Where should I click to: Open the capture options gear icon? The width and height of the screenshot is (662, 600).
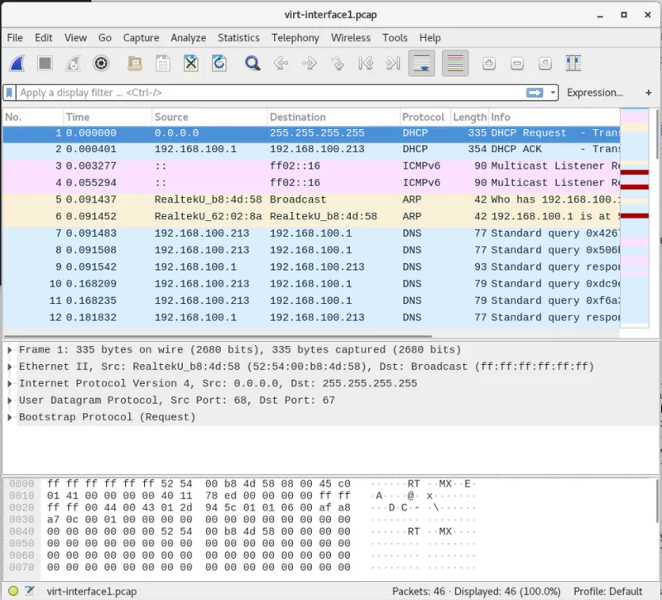click(x=101, y=63)
